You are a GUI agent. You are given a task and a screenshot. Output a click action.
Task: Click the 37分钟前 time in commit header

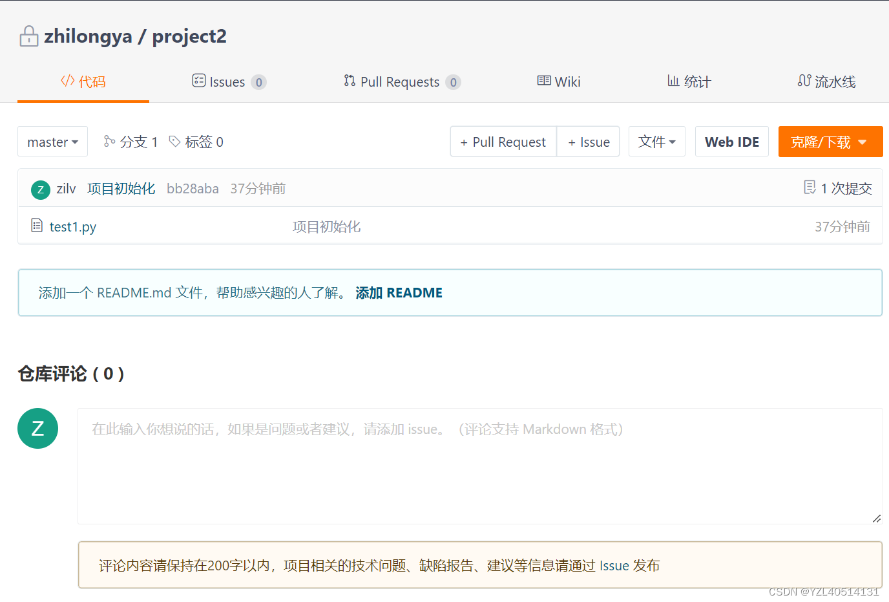point(258,189)
